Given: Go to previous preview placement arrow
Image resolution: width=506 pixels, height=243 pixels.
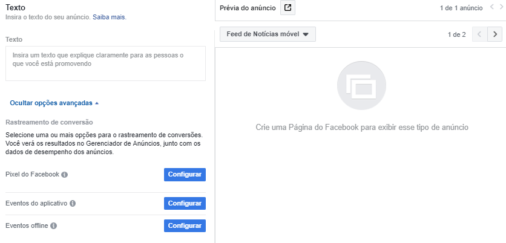Looking at the screenshot, I should coord(479,34).
